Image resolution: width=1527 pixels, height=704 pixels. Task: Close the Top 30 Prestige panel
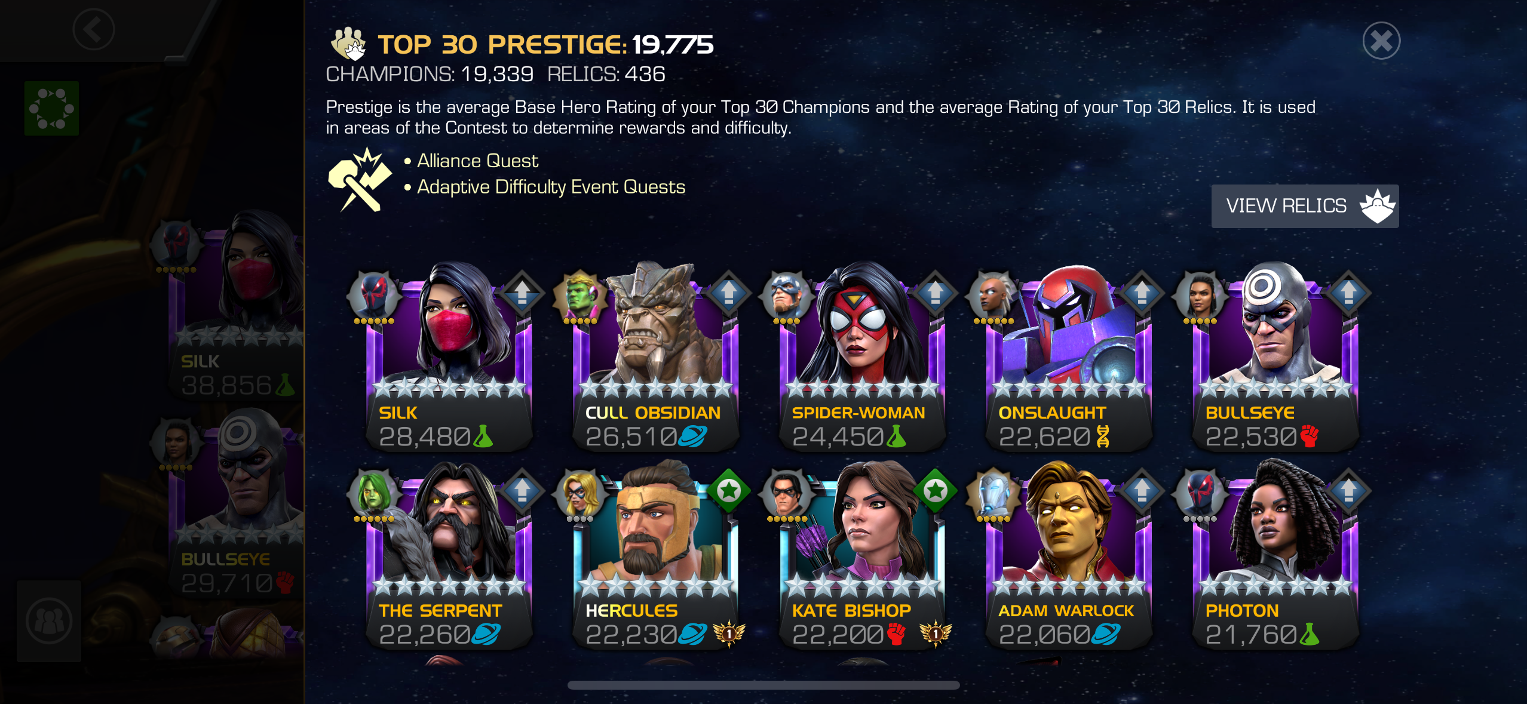[1381, 41]
